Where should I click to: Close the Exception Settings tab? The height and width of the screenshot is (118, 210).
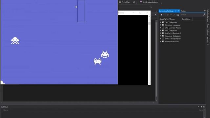[x=178, y=11]
